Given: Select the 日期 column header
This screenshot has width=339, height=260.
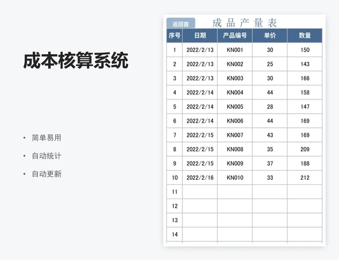Looking at the screenshot, I should coord(200,36).
